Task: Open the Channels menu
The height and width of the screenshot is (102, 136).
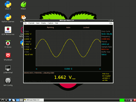Action: click(x=31, y=23)
